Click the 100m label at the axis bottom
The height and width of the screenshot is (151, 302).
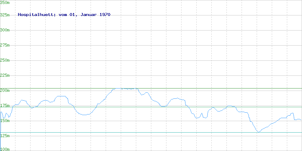(x=5, y=149)
